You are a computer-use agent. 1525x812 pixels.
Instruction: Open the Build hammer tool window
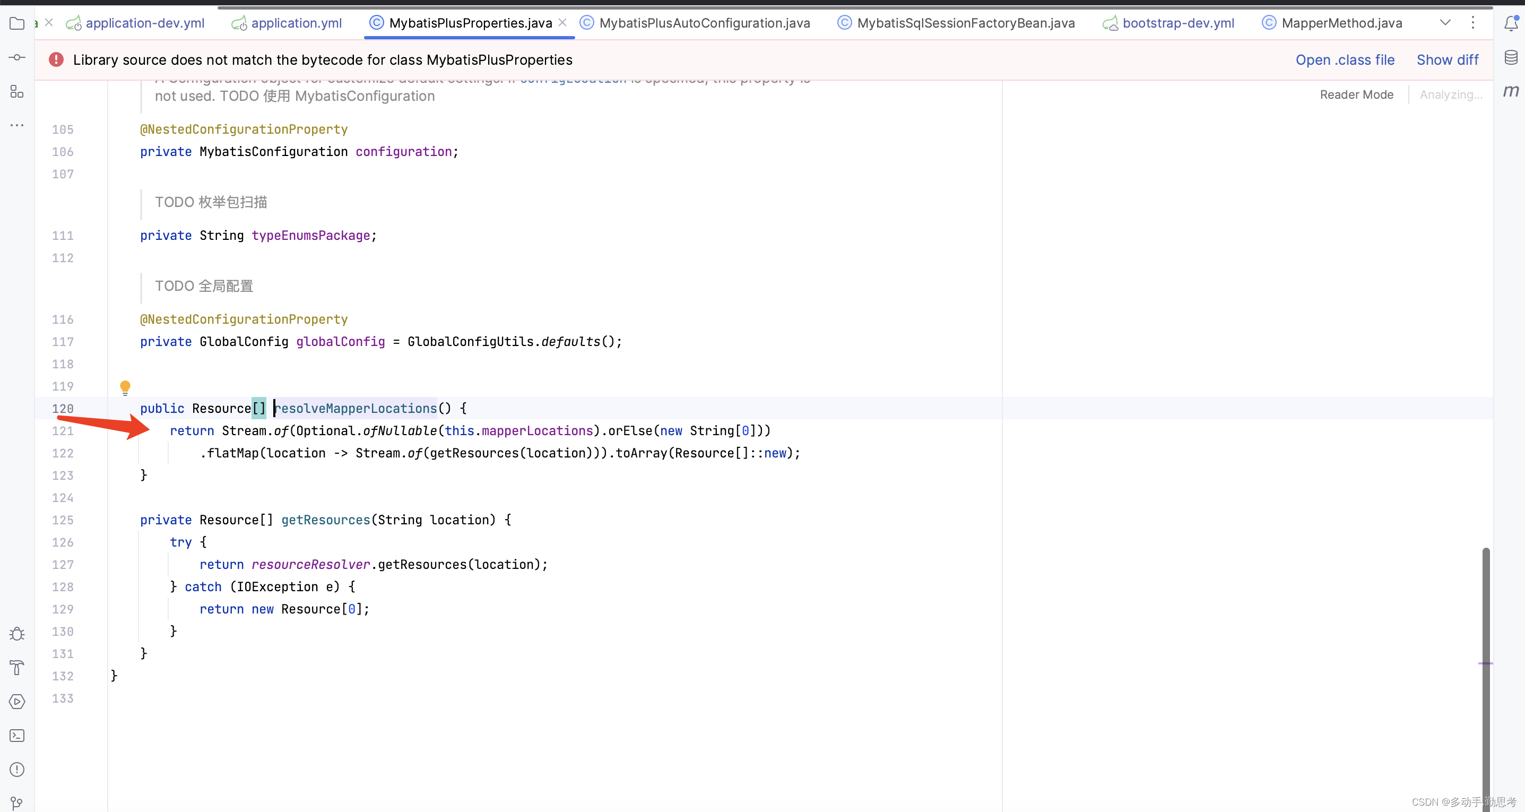[16, 668]
